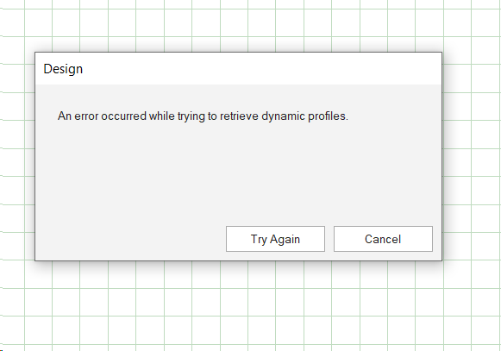Click the Cancel button
The height and width of the screenshot is (351, 501).
[x=383, y=239]
